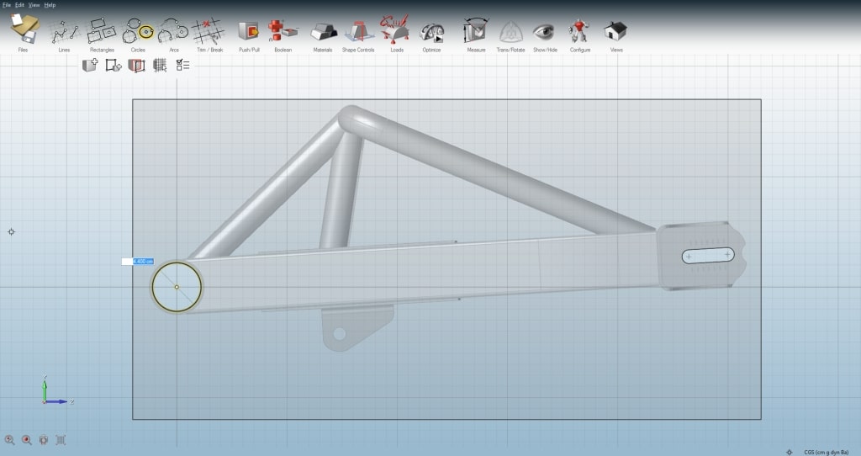
Task: Click the new part plus icon
Action: point(90,66)
